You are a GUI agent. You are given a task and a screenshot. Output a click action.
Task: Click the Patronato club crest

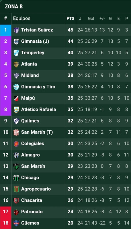pos(16,212)
